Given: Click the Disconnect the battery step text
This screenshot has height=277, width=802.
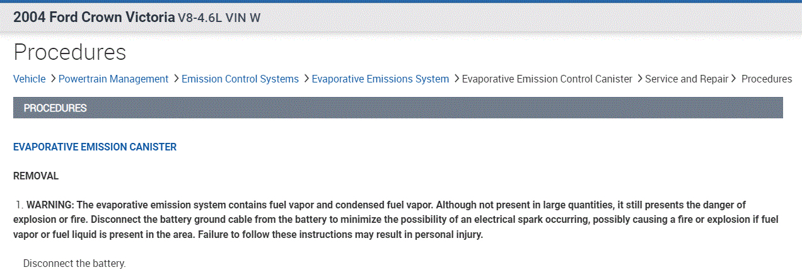Looking at the screenshot, I should point(74,263).
